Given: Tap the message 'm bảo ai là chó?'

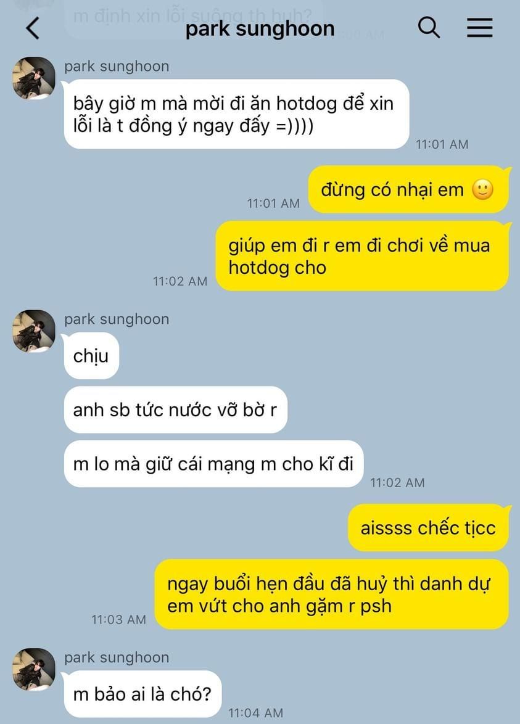Looking at the screenshot, I should click(142, 694).
